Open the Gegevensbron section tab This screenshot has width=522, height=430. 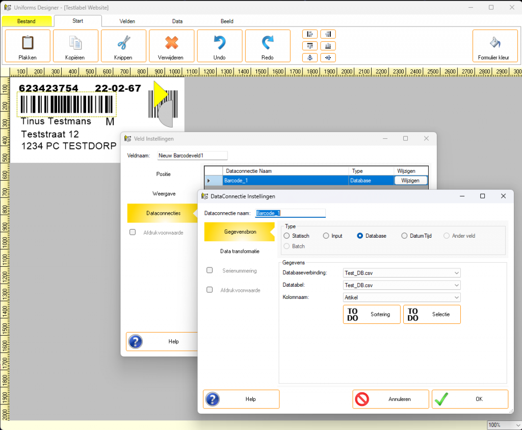pos(240,232)
